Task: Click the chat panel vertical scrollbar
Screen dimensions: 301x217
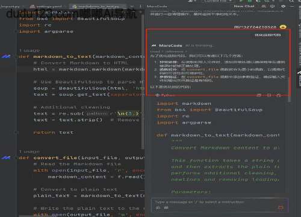Action: click(x=290, y=90)
